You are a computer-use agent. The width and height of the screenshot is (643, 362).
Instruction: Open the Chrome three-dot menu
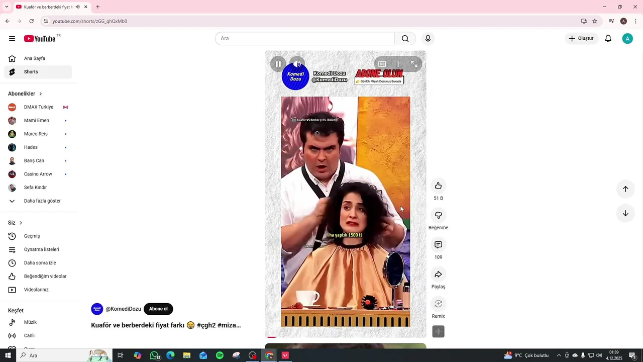point(635,21)
